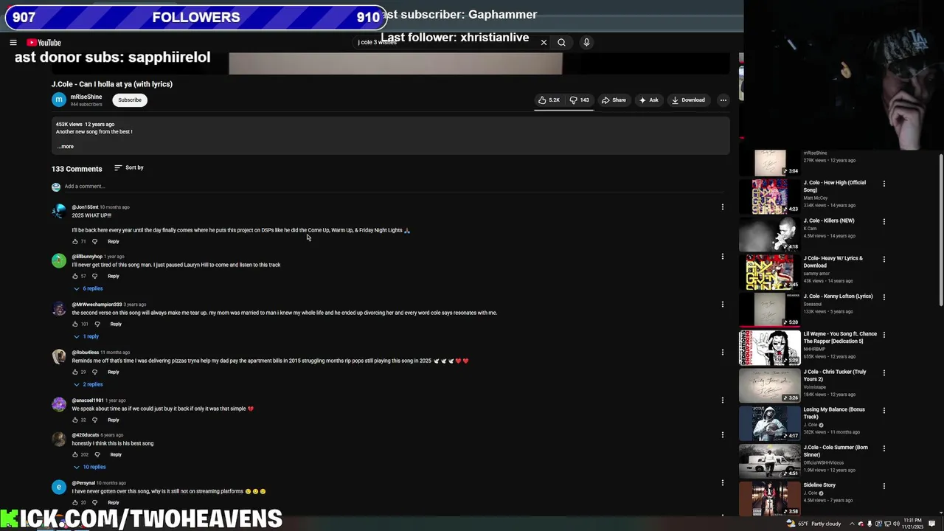Play J. Cole - Killers (NEW) video
This screenshot has width=944, height=531.
(x=770, y=234)
